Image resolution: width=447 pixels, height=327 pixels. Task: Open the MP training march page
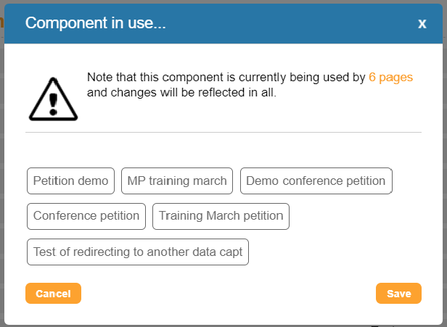177,181
